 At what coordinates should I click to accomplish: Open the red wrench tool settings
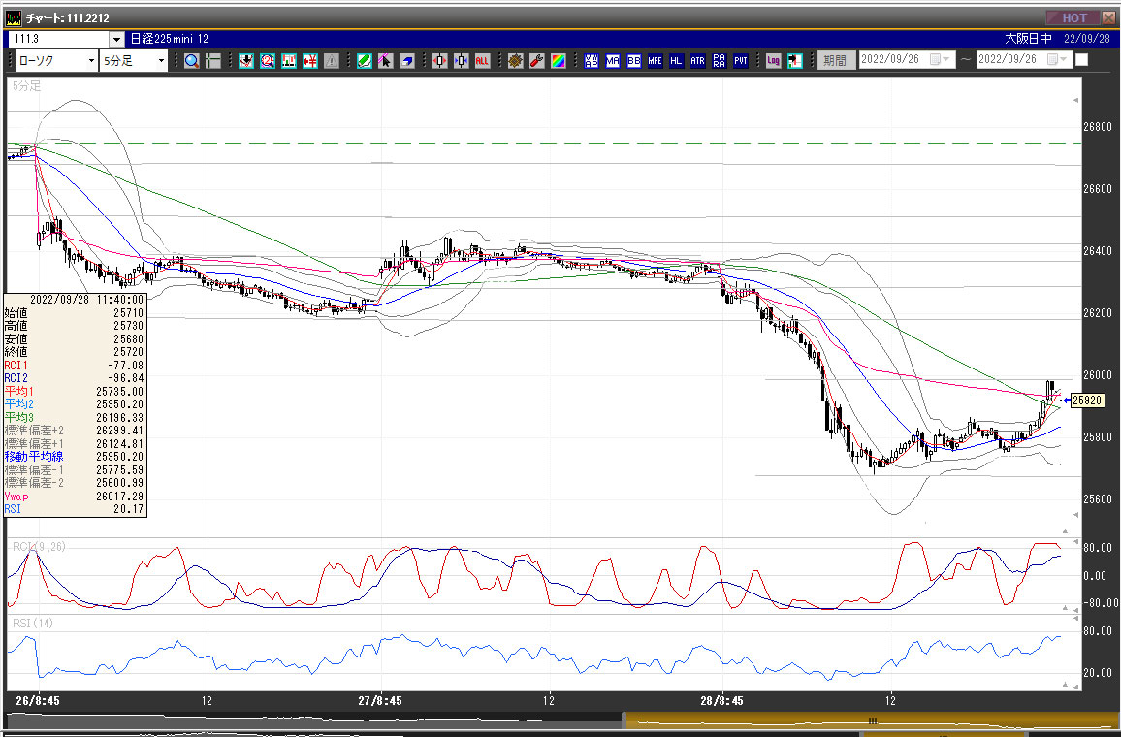click(x=537, y=61)
